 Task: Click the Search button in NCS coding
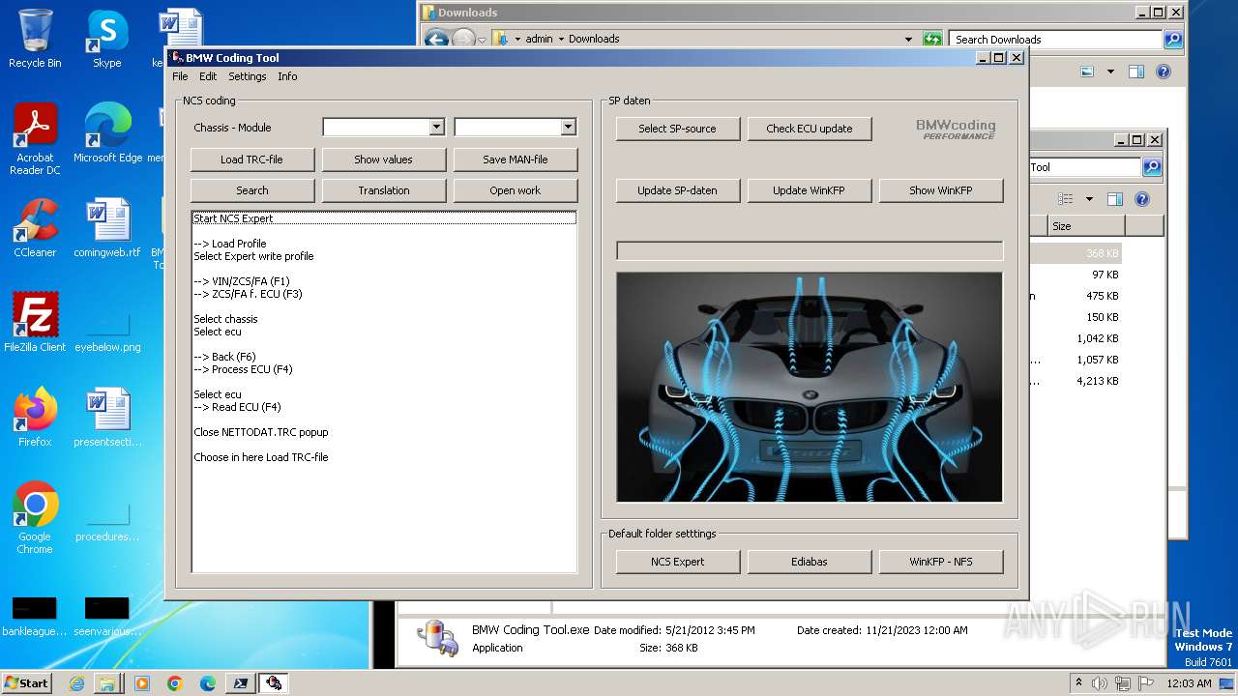tap(251, 190)
